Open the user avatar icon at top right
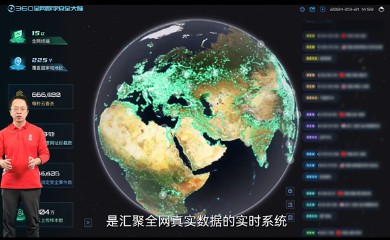This screenshot has height=240, width=390. (382, 10)
